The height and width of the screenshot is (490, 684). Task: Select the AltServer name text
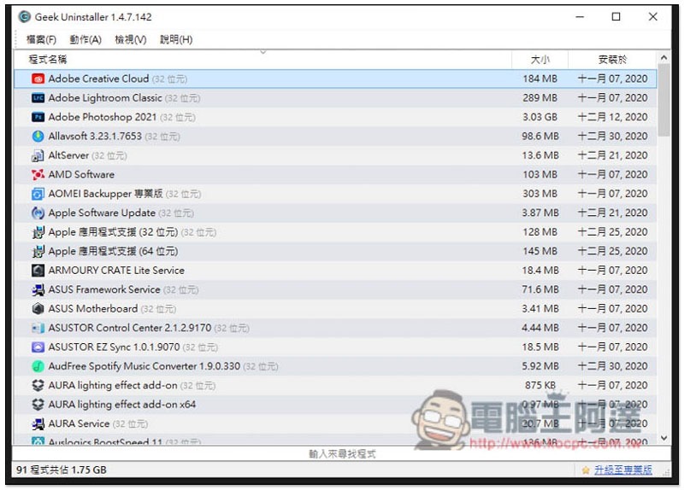pos(68,155)
